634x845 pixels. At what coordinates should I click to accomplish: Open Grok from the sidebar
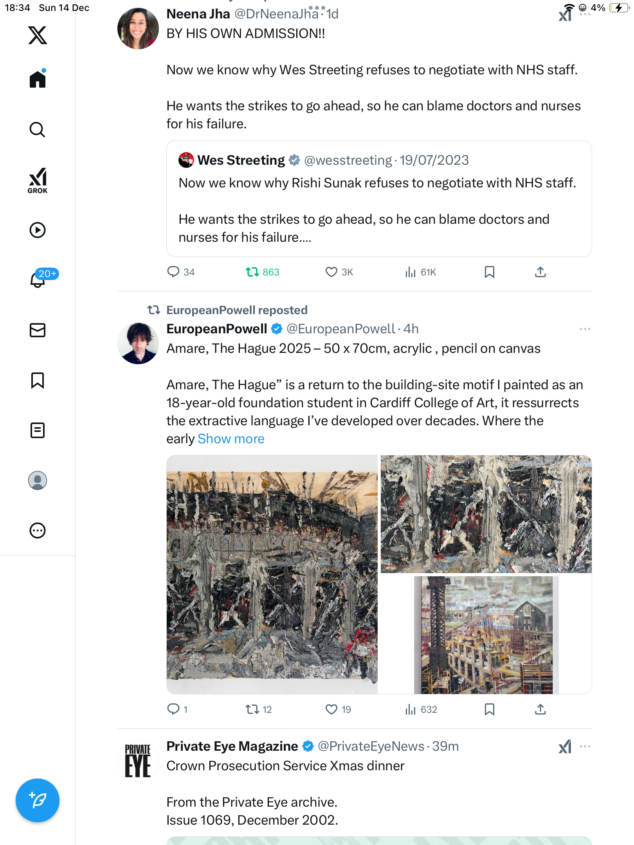pos(38,180)
